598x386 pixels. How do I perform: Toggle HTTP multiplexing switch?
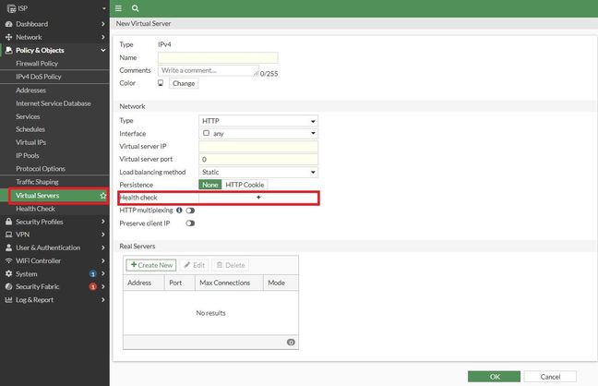click(190, 211)
